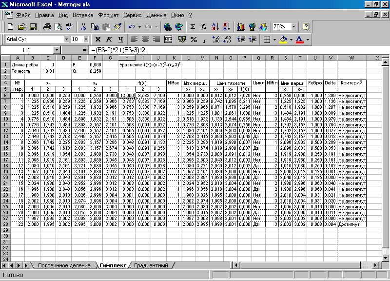390x281 pixels.
Task: Click the Sort Ascending icon
Action: pyautogui.click(x=215, y=27)
